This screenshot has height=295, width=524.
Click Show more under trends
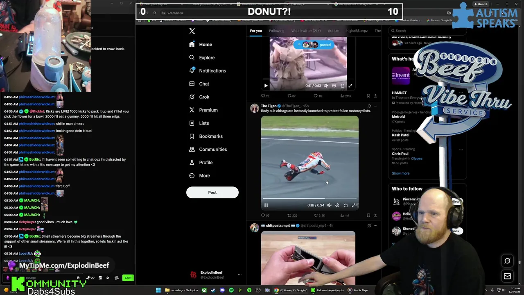click(x=400, y=173)
